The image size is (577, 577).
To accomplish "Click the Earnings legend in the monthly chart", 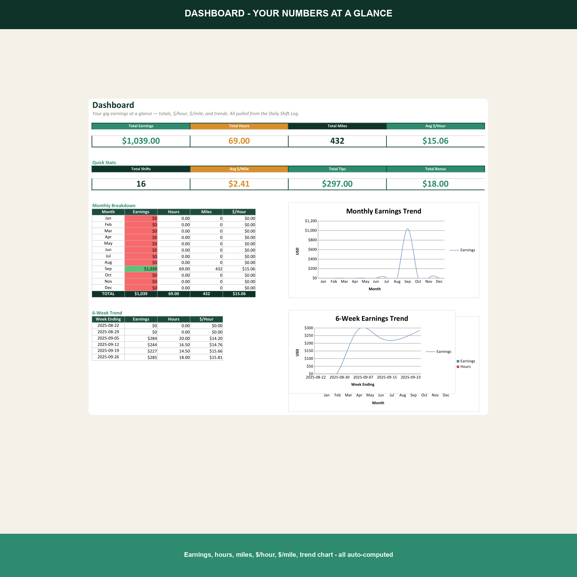I will pos(462,250).
